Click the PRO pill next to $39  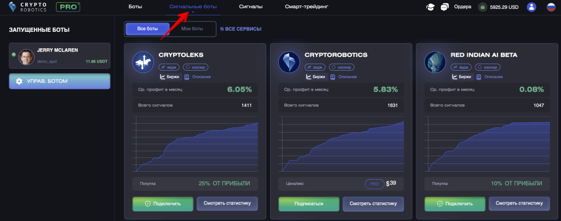[x=374, y=184]
